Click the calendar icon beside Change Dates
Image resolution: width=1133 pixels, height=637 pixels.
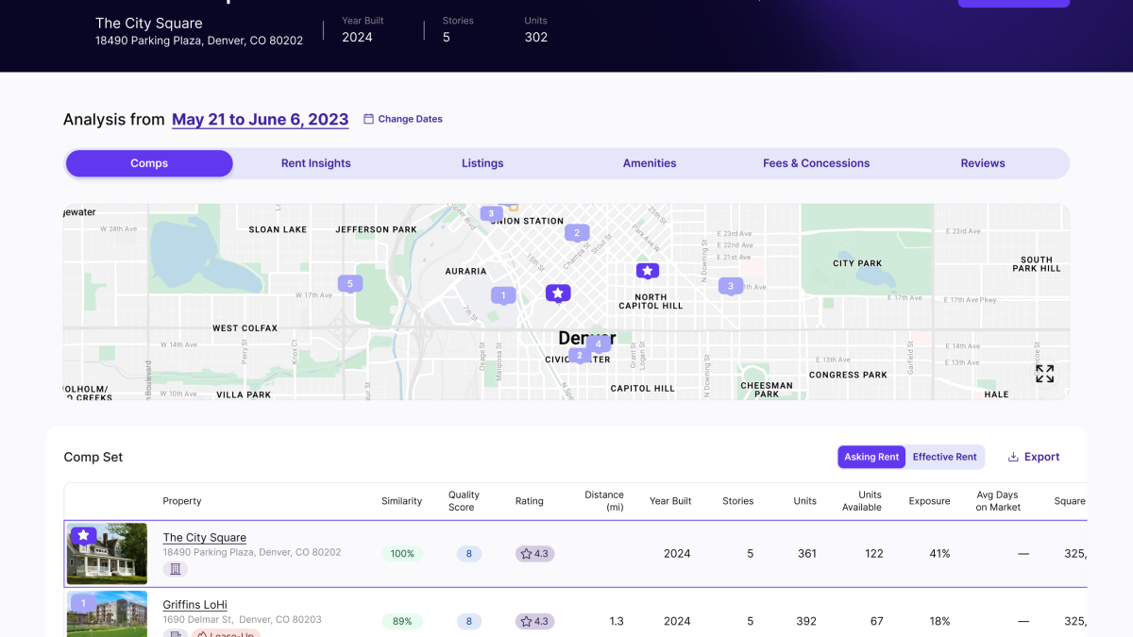click(x=369, y=119)
